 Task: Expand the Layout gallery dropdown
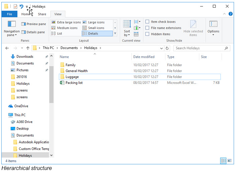click(x=115, y=34)
